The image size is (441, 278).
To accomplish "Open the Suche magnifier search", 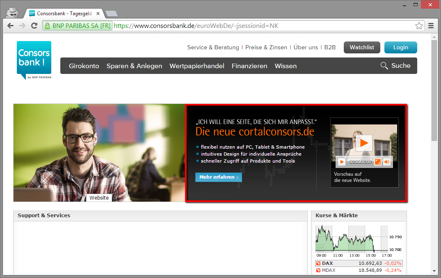I will coord(395,66).
